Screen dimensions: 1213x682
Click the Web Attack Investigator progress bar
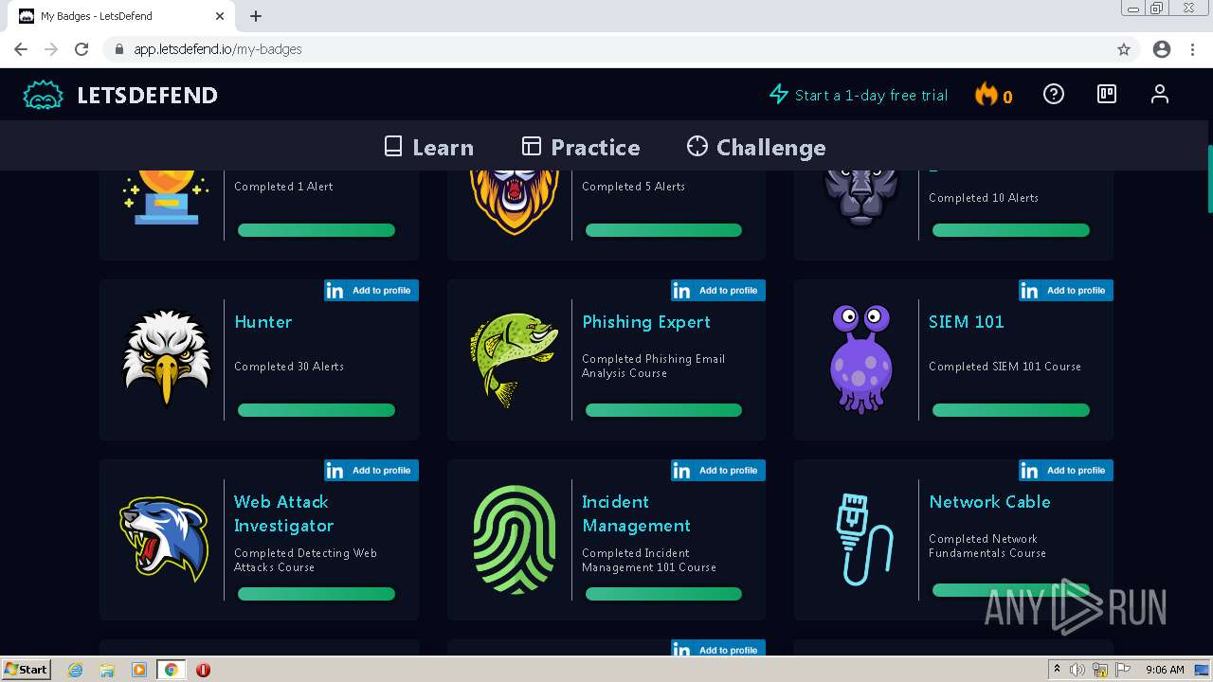pyautogui.click(x=317, y=594)
